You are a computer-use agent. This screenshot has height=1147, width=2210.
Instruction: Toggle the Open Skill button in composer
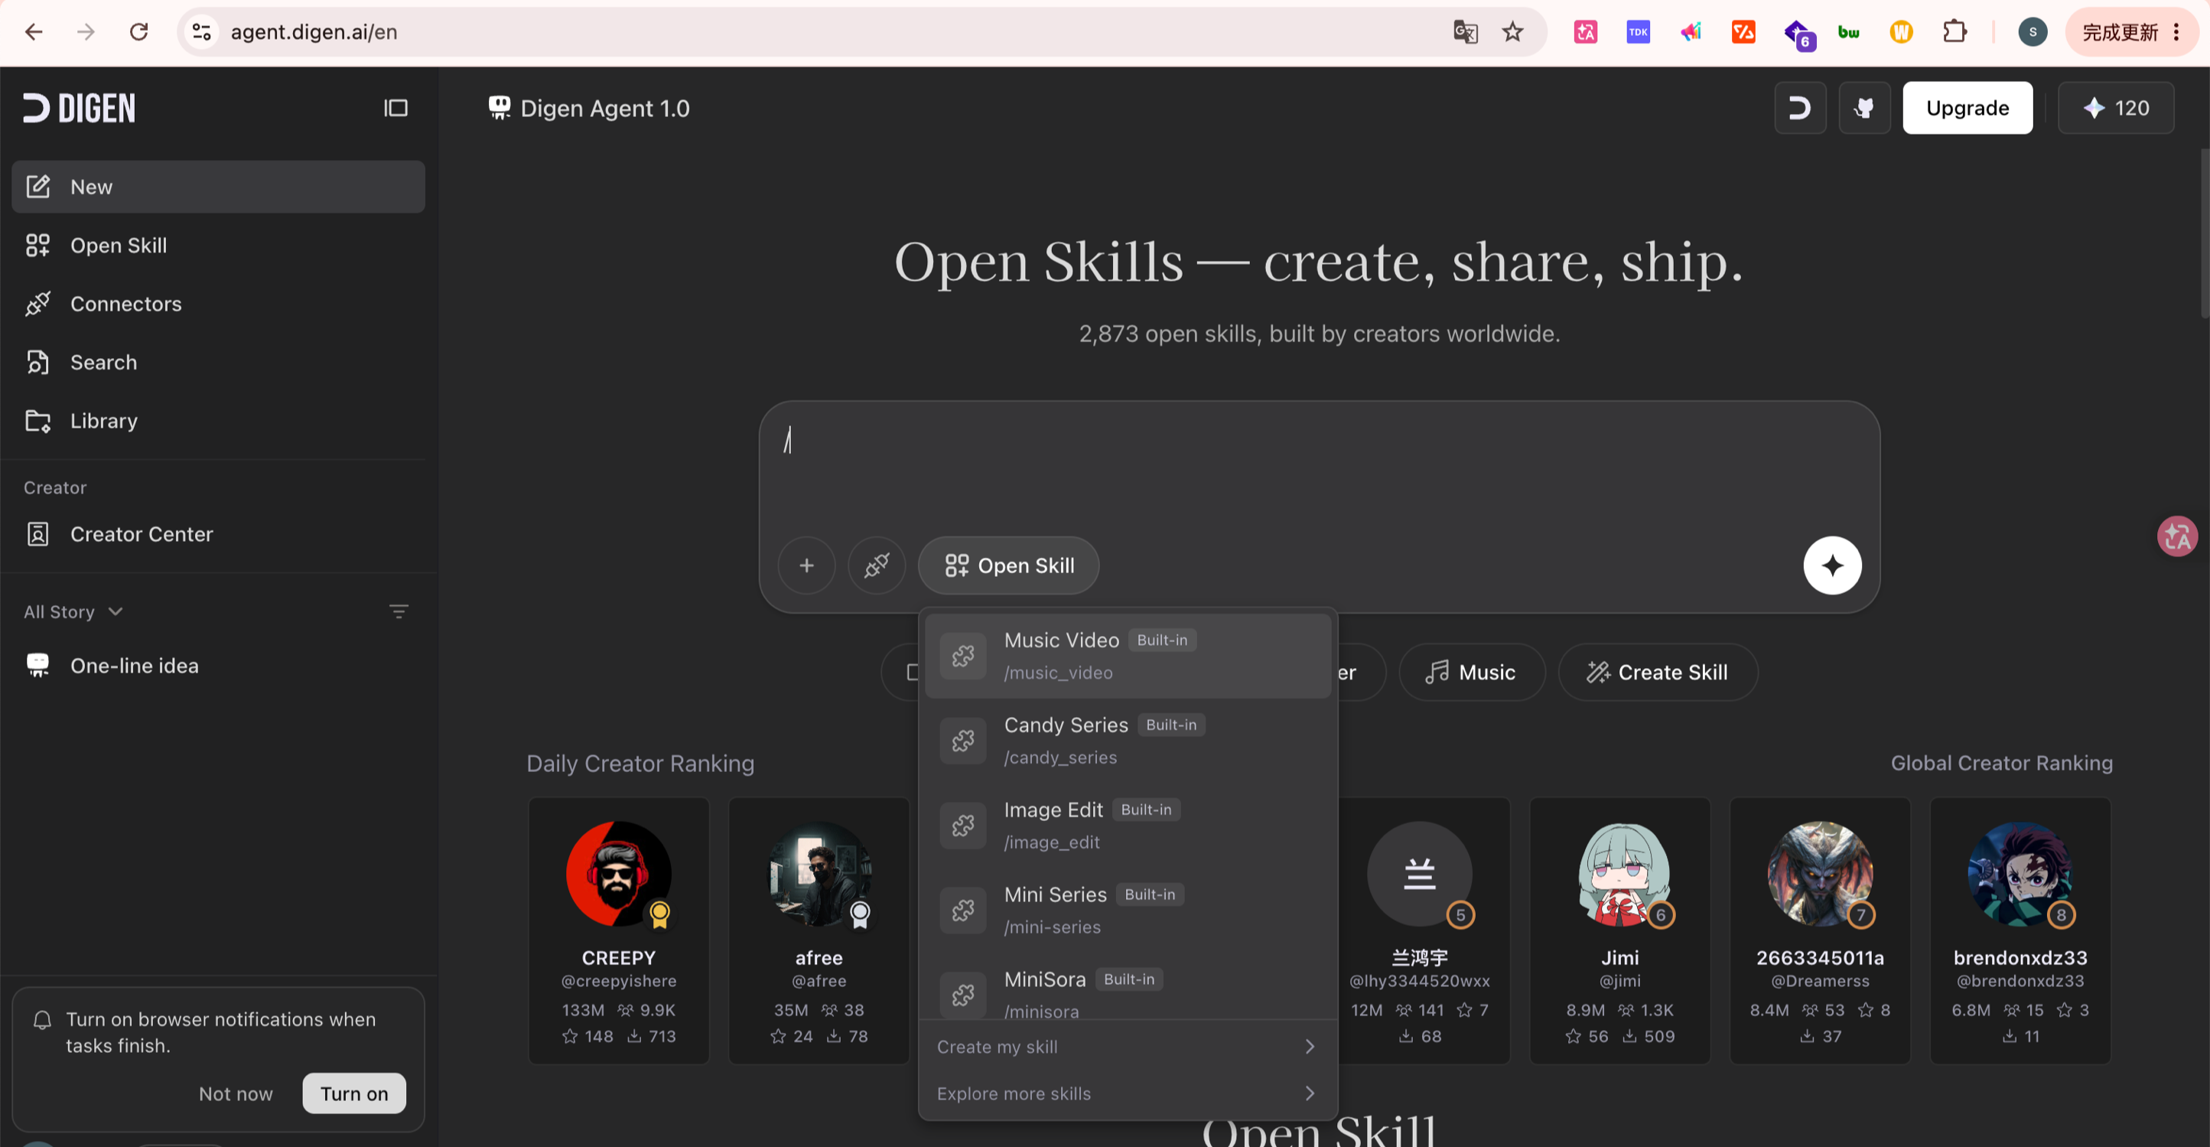1008,565
